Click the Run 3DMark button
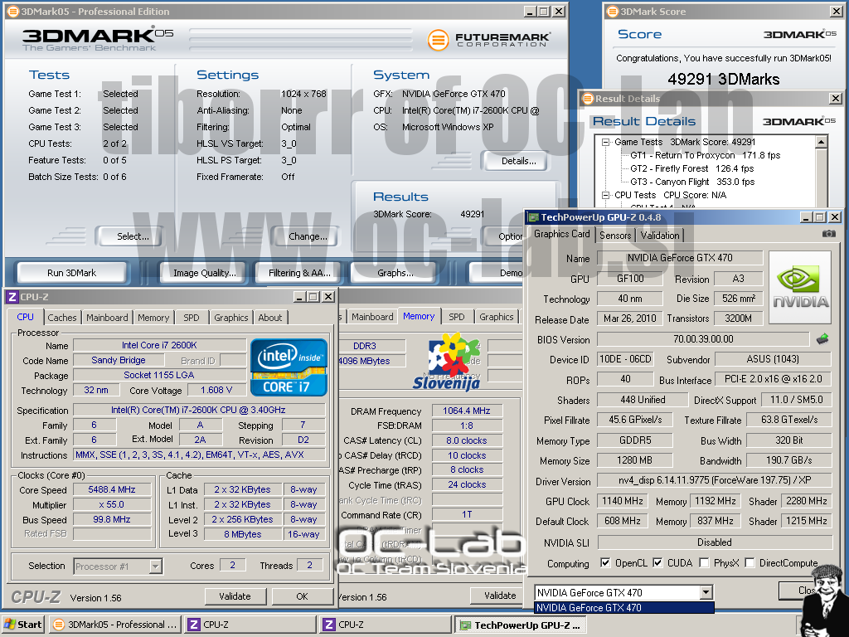The image size is (849, 637). pyautogui.click(x=71, y=273)
